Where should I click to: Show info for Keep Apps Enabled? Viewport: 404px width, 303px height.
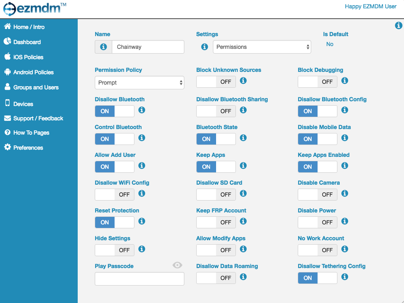(x=345, y=166)
